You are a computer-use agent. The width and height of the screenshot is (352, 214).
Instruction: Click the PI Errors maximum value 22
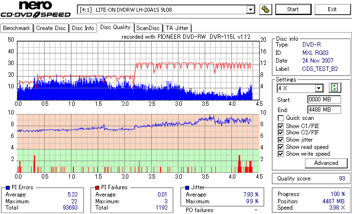point(74,201)
